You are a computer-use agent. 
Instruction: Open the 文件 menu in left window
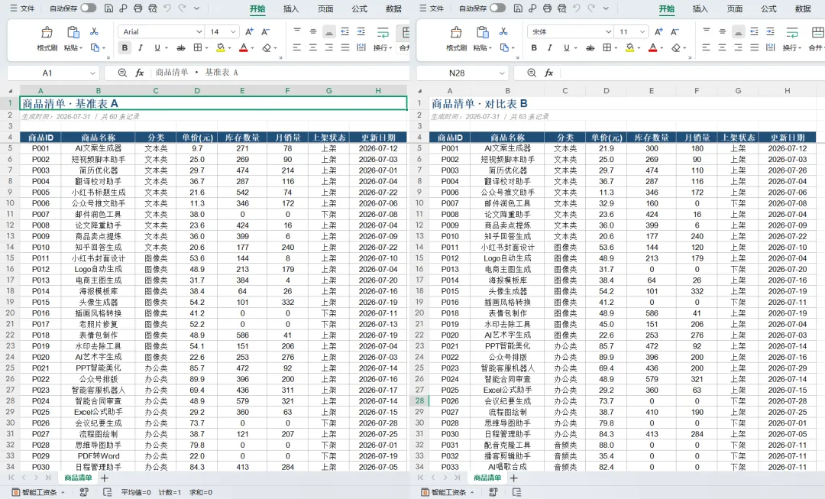coord(22,8)
